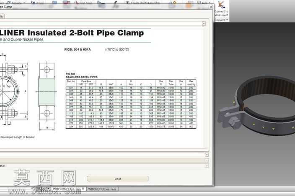Click the 'Pipe Size' table header

pyautogui.click(x=86, y=81)
